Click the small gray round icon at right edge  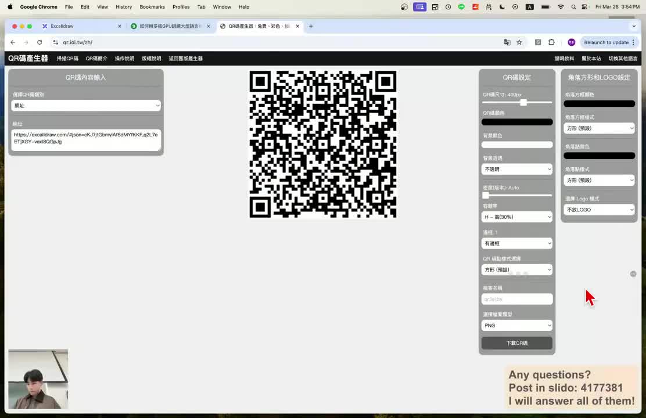tap(633, 274)
